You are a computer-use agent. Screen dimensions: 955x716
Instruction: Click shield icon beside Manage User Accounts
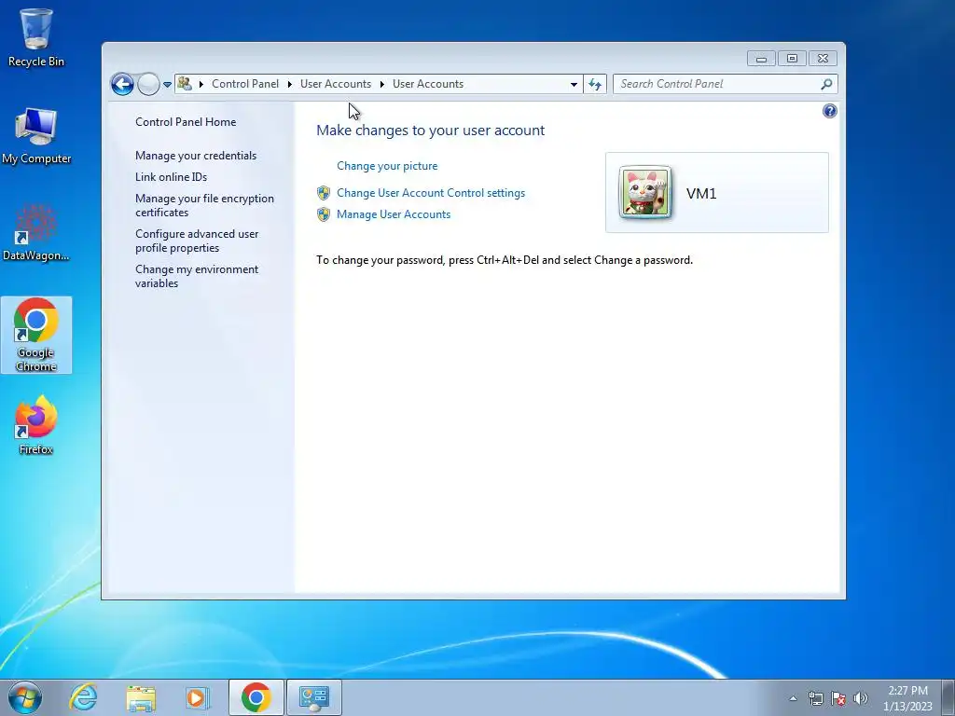click(324, 214)
